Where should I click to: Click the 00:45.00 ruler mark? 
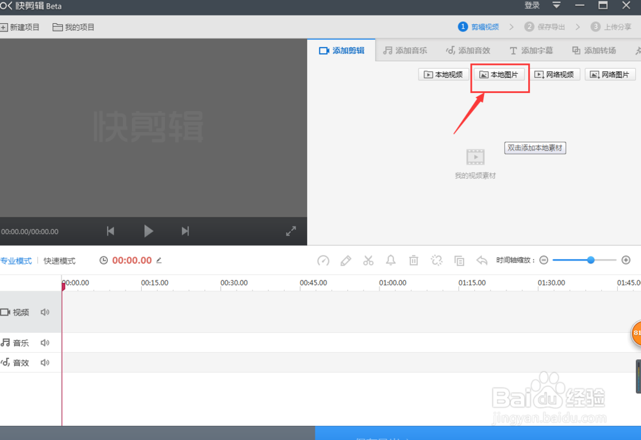pyautogui.click(x=313, y=283)
